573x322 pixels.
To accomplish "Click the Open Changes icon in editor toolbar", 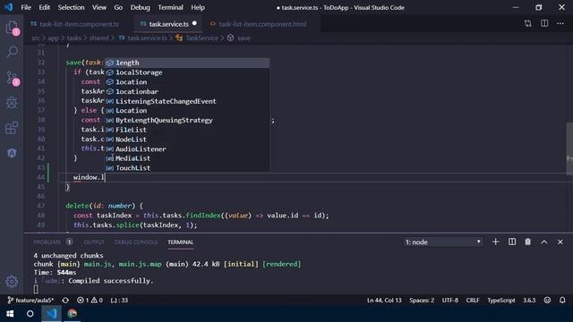I will pyautogui.click(x=527, y=24).
